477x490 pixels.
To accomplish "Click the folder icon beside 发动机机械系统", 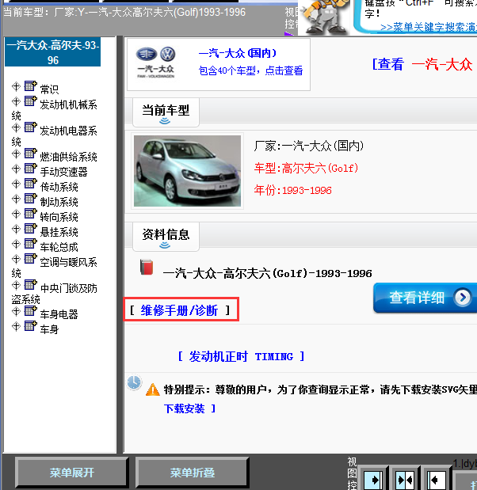I will [31, 101].
